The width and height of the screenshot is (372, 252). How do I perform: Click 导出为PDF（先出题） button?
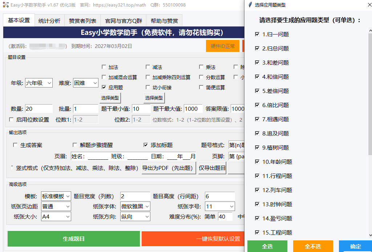169,168
